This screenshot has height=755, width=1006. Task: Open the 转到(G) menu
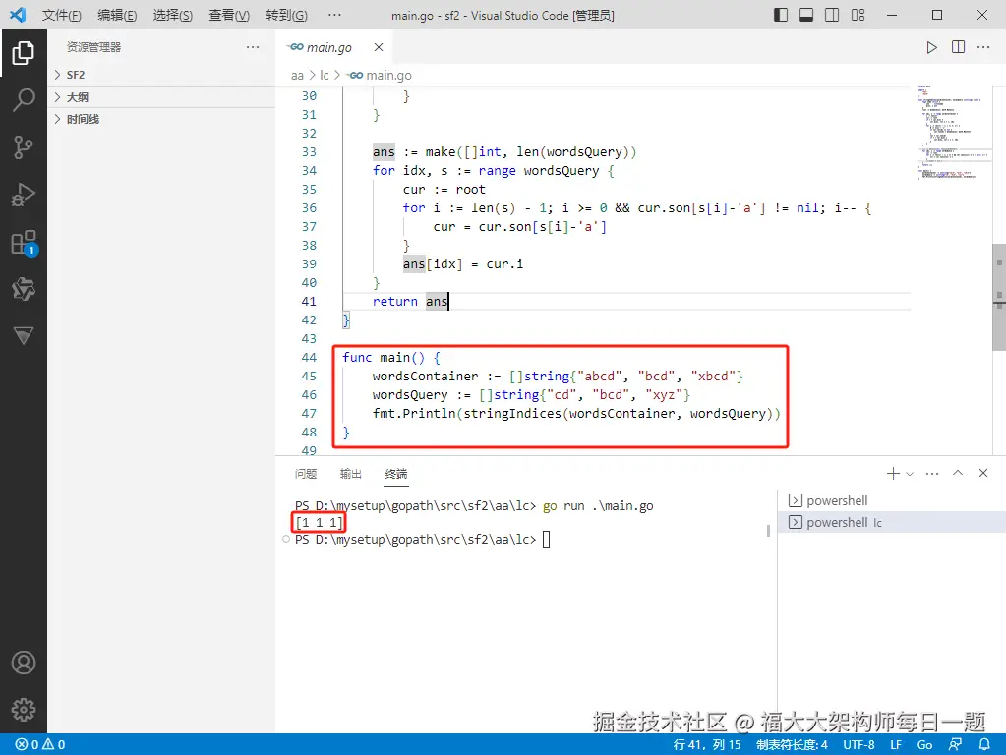[x=286, y=15]
